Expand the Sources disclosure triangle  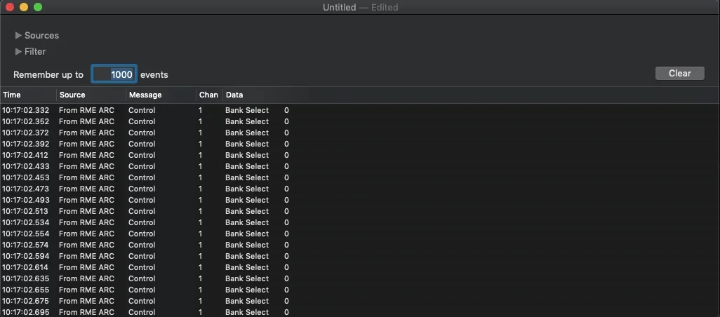click(19, 35)
